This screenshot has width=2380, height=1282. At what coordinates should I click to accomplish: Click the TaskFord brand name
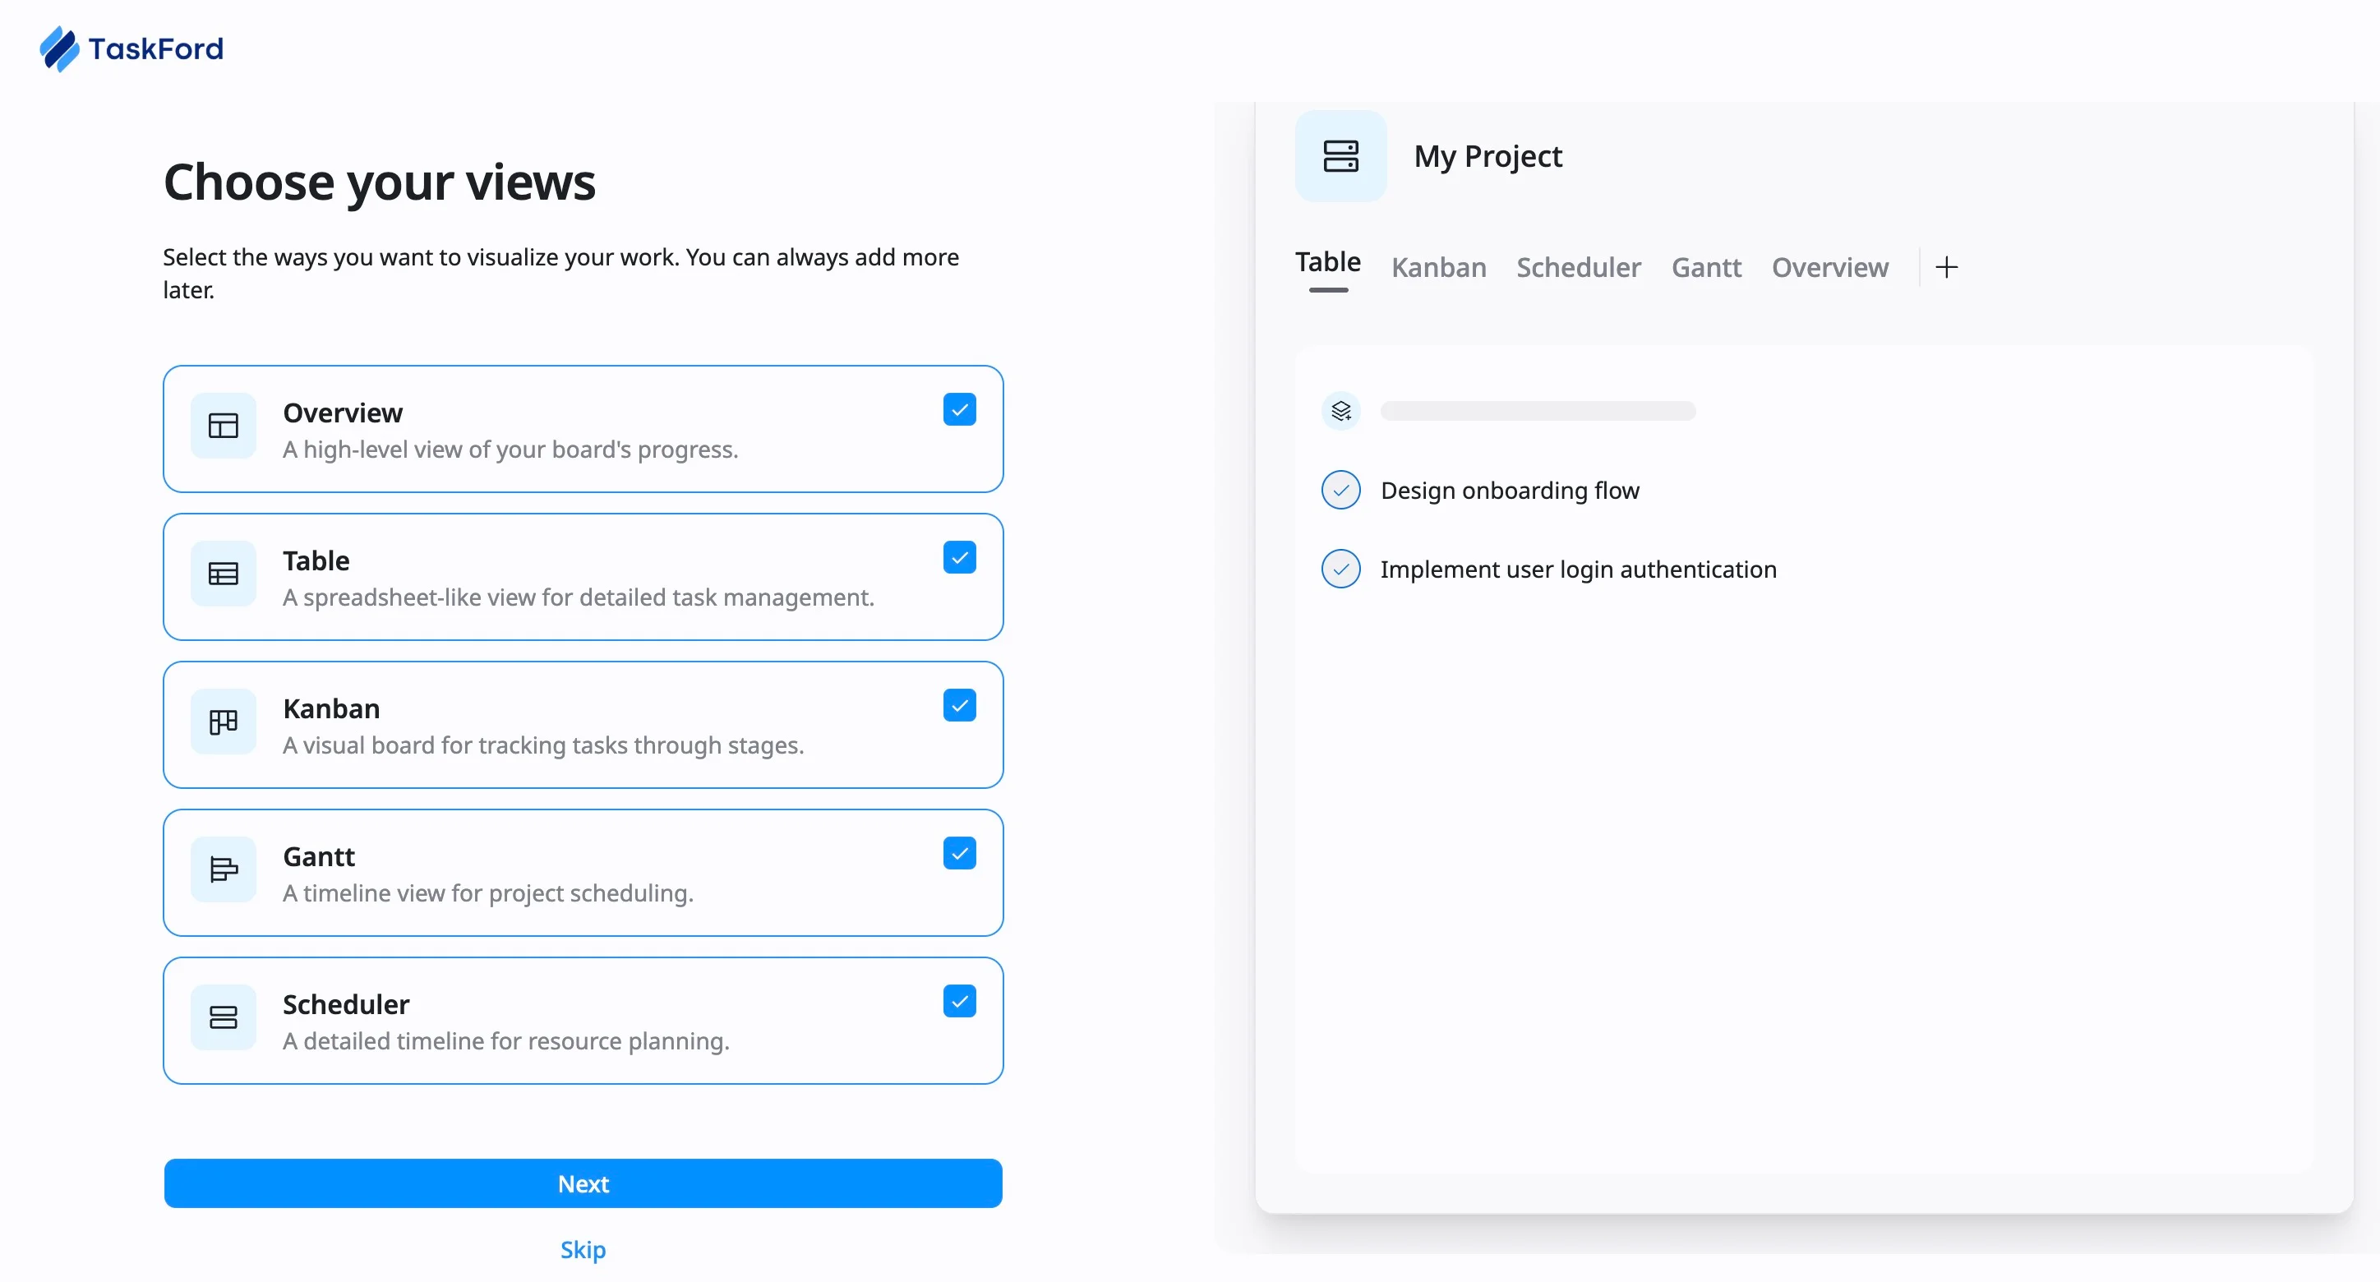click(155, 48)
